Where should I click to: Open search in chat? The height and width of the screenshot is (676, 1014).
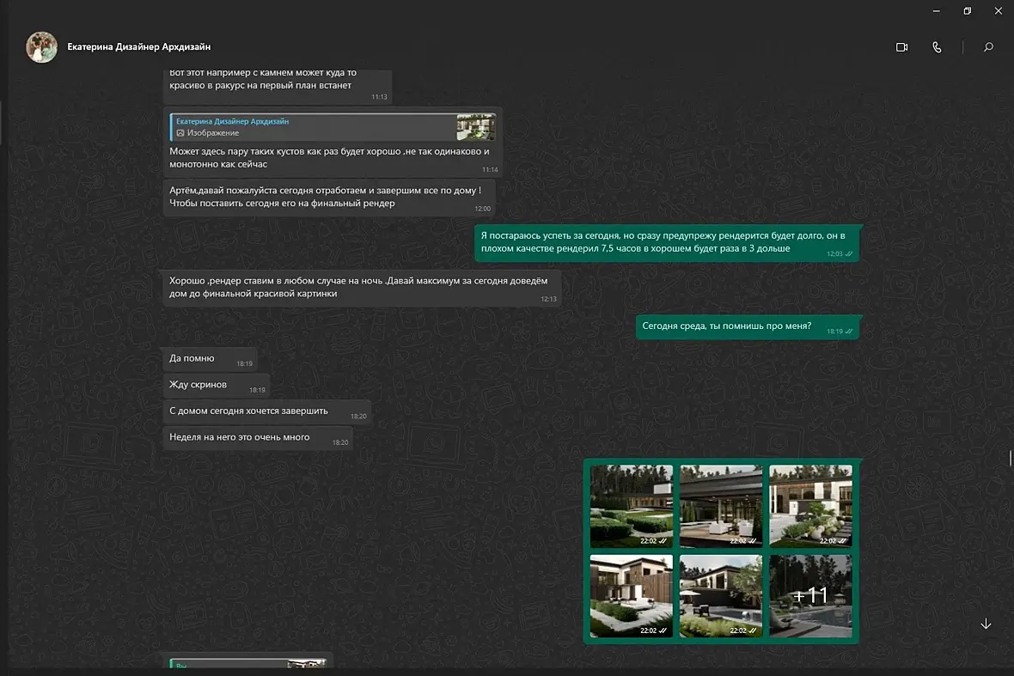pyautogui.click(x=988, y=47)
